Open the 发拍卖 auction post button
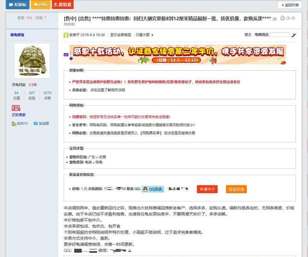Screen dimensions: 308x257 pos(63,5)
